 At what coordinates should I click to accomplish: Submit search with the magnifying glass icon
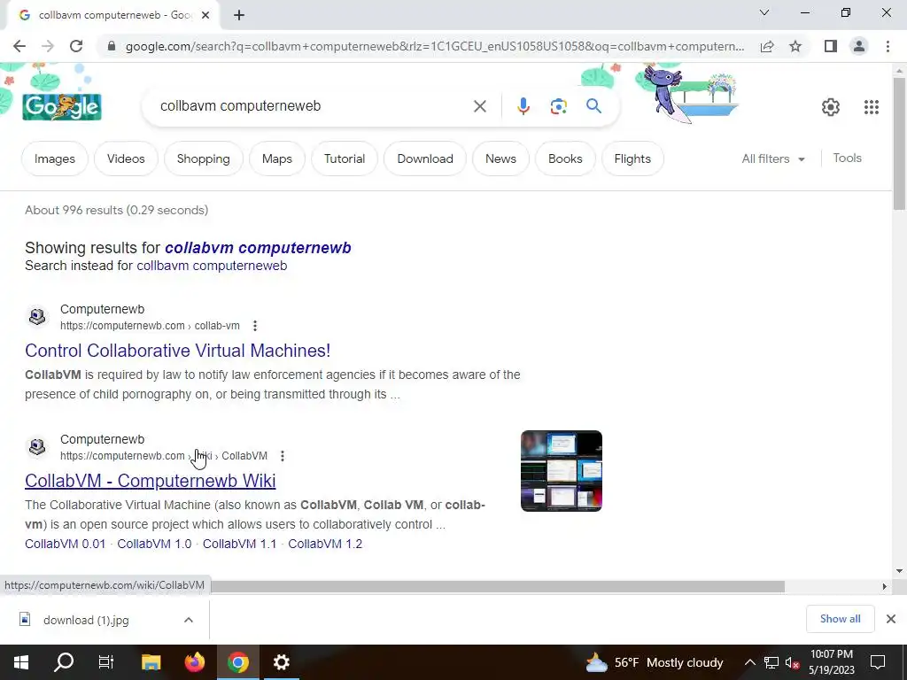click(x=593, y=106)
